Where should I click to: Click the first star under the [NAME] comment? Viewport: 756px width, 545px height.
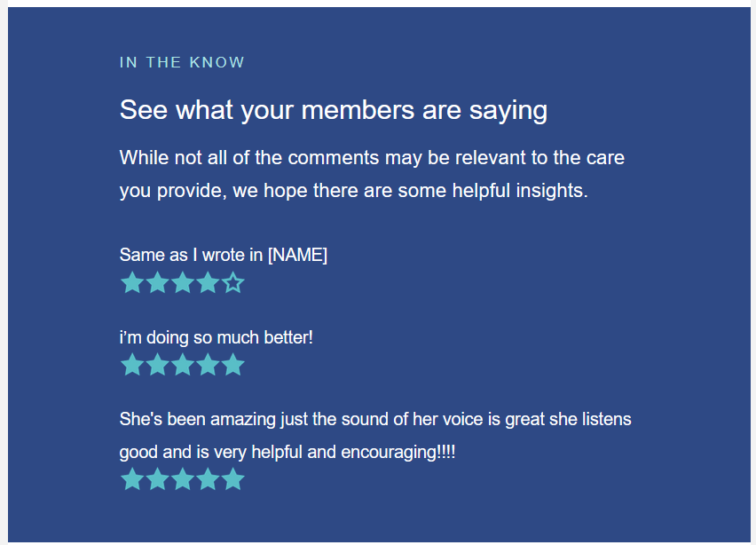pyautogui.click(x=131, y=283)
